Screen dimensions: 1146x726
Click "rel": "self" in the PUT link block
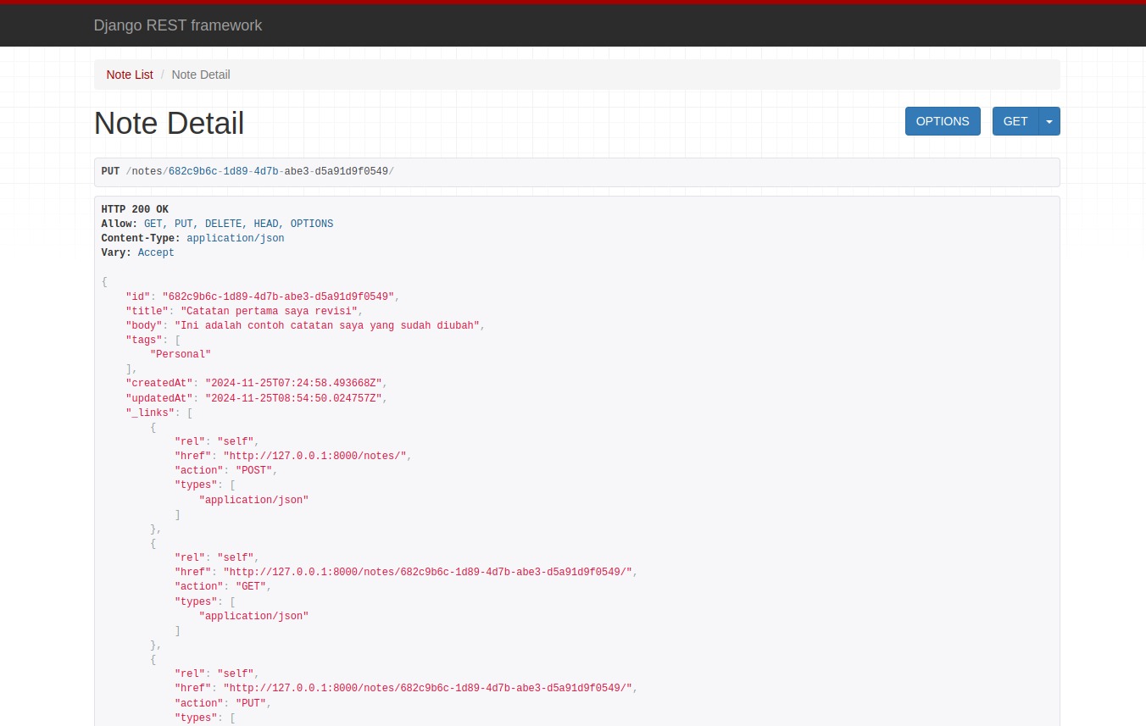click(214, 673)
